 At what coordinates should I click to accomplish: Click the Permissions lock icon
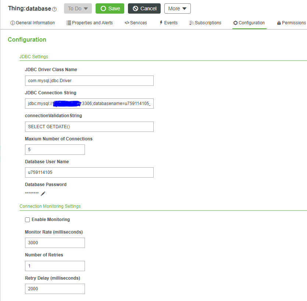tap(278, 22)
